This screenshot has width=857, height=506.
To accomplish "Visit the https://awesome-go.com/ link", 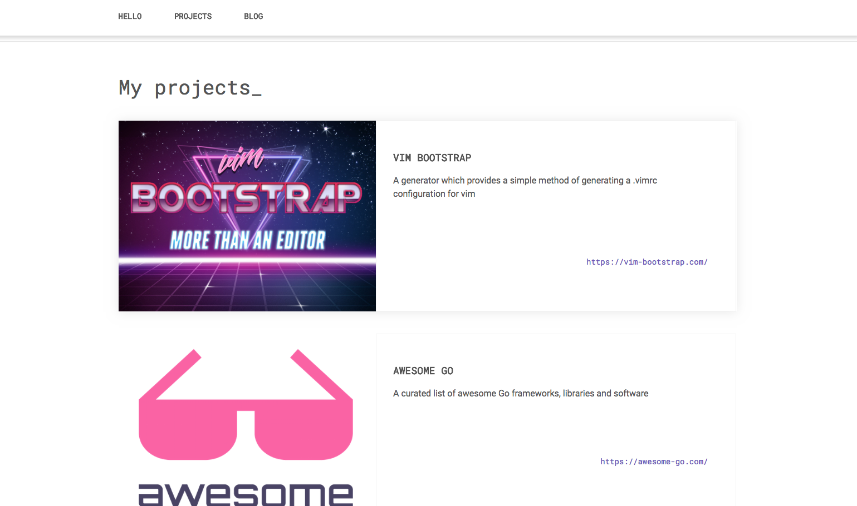I will pos(654,462).
